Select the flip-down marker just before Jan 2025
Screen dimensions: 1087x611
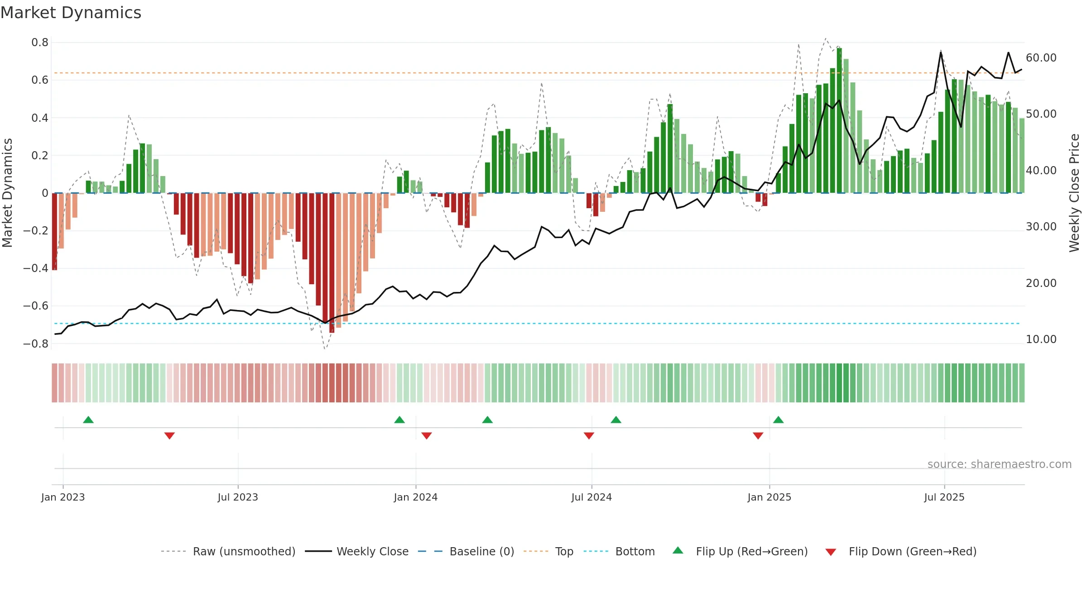click(758, 436)
